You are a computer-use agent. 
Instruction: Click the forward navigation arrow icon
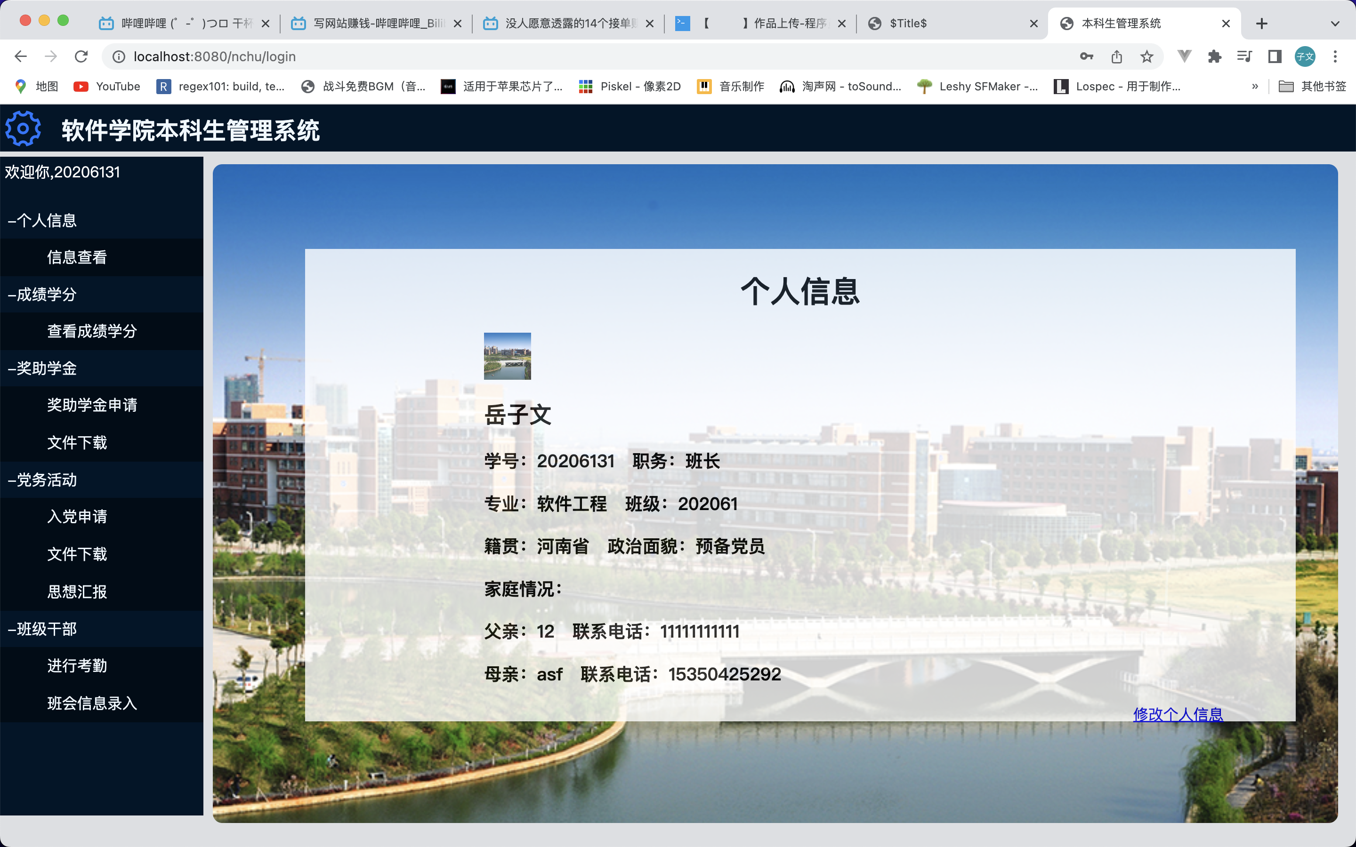[x=51, y=56]
